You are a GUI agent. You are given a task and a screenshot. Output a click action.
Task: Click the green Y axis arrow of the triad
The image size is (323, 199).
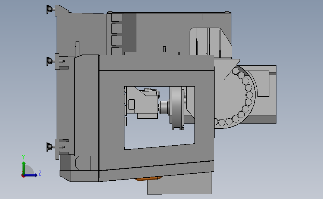coord(23,167)
